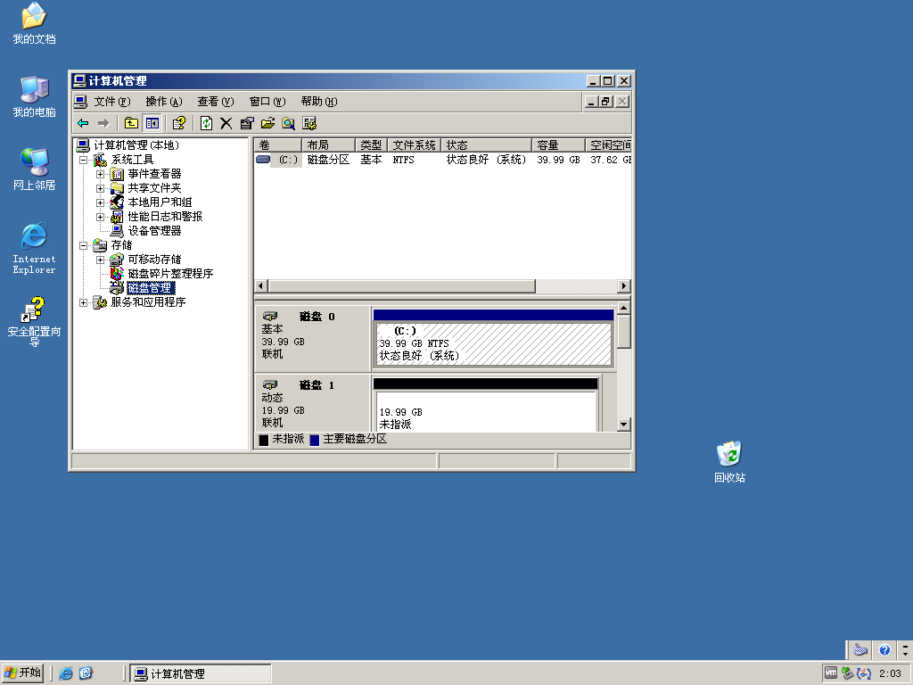This screenshot has height=685, width=913.
Task: Click the black 未指派 legend swatch
Action: pos(264,440)
